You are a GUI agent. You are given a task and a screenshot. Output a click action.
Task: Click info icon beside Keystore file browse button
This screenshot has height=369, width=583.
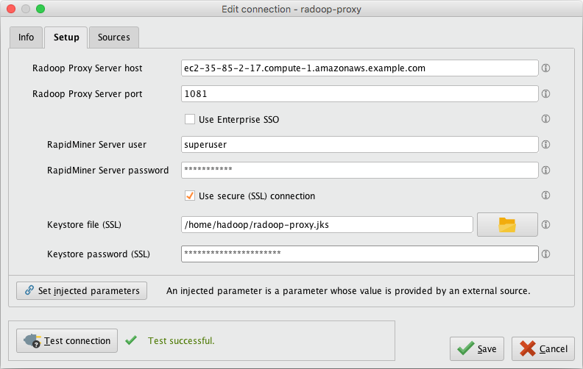pyautogui.click(x=546, y=225)
